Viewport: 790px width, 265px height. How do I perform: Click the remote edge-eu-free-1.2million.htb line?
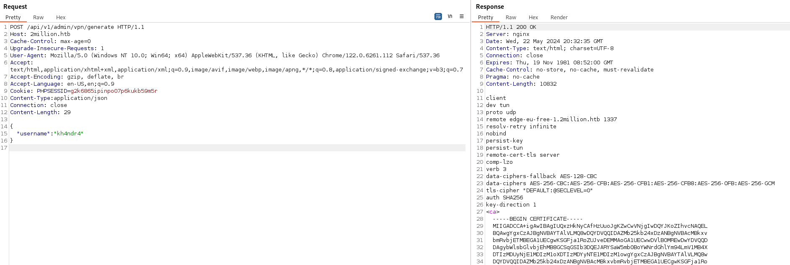[551, 120]
